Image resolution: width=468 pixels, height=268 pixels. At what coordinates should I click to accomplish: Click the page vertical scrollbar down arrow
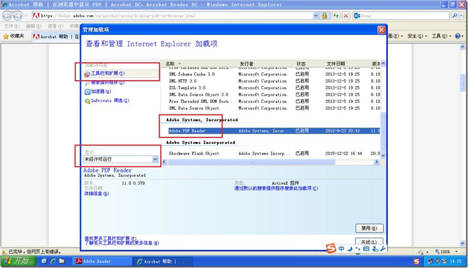463,244
